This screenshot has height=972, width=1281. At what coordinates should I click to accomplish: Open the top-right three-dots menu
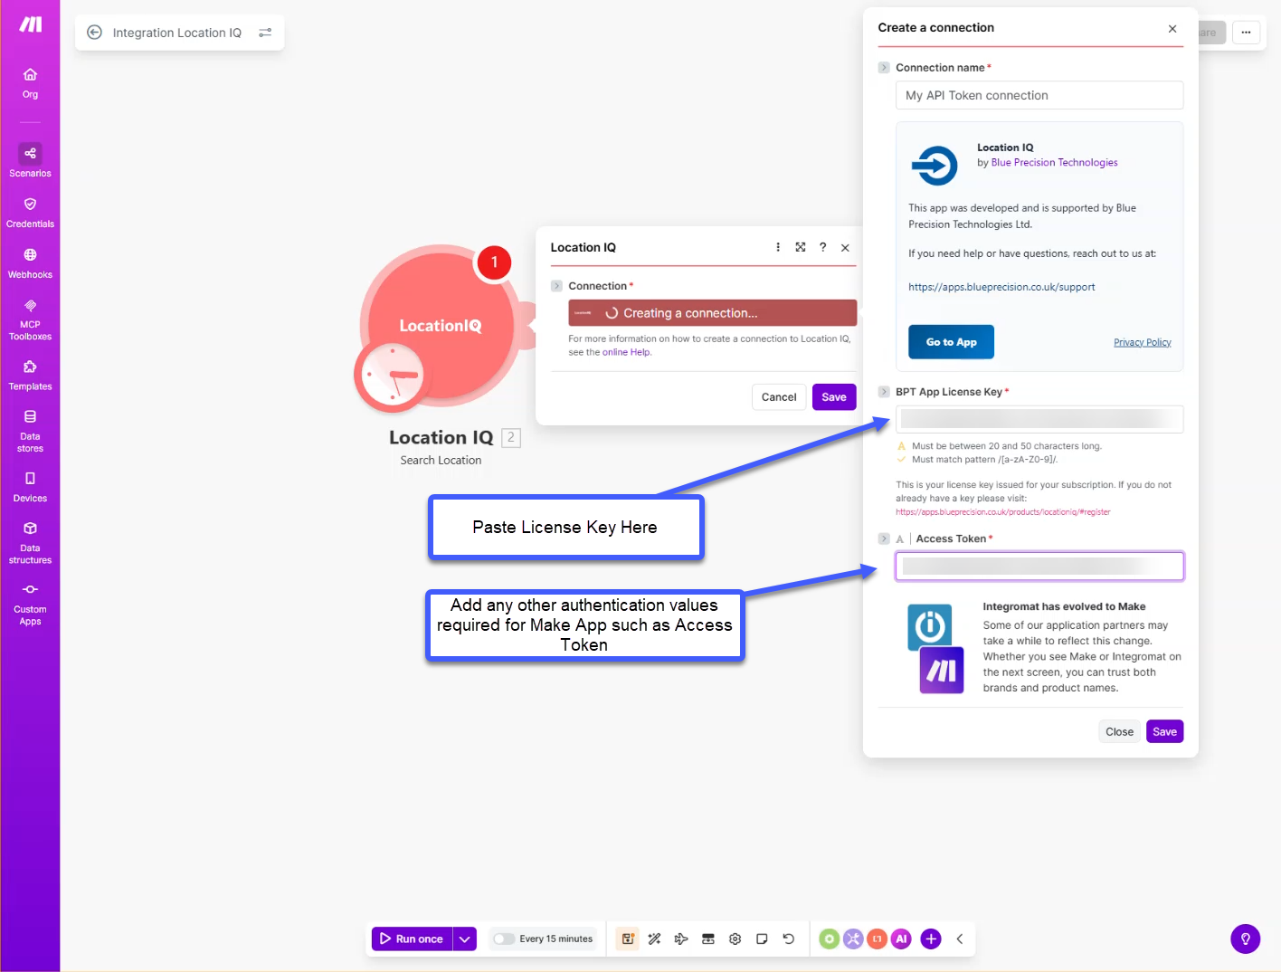[1246, 33]
